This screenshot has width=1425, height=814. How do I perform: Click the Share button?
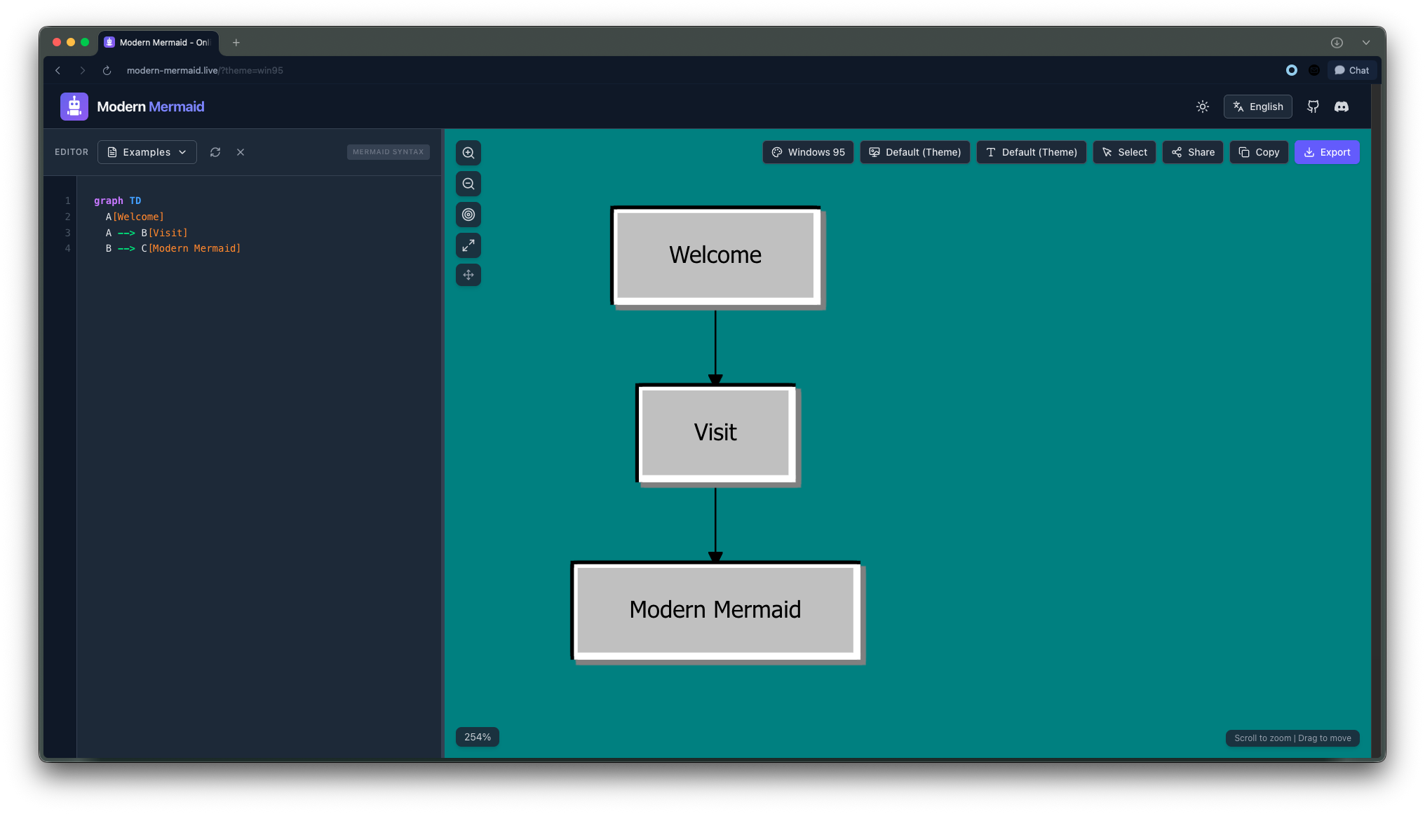click(1193, 152)
